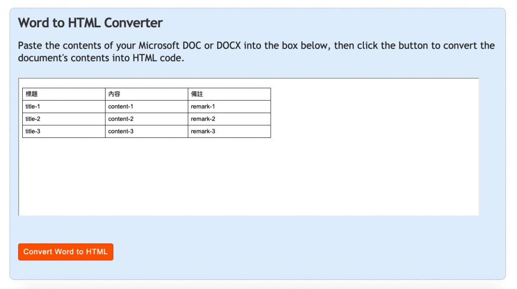Place cursor in content-3 cell

click(x=146, y=131)
